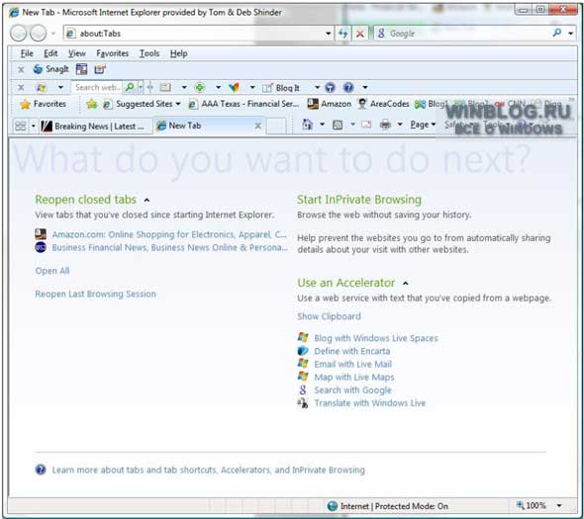
Task: Open the File menu
Action: tap(27, 53)
